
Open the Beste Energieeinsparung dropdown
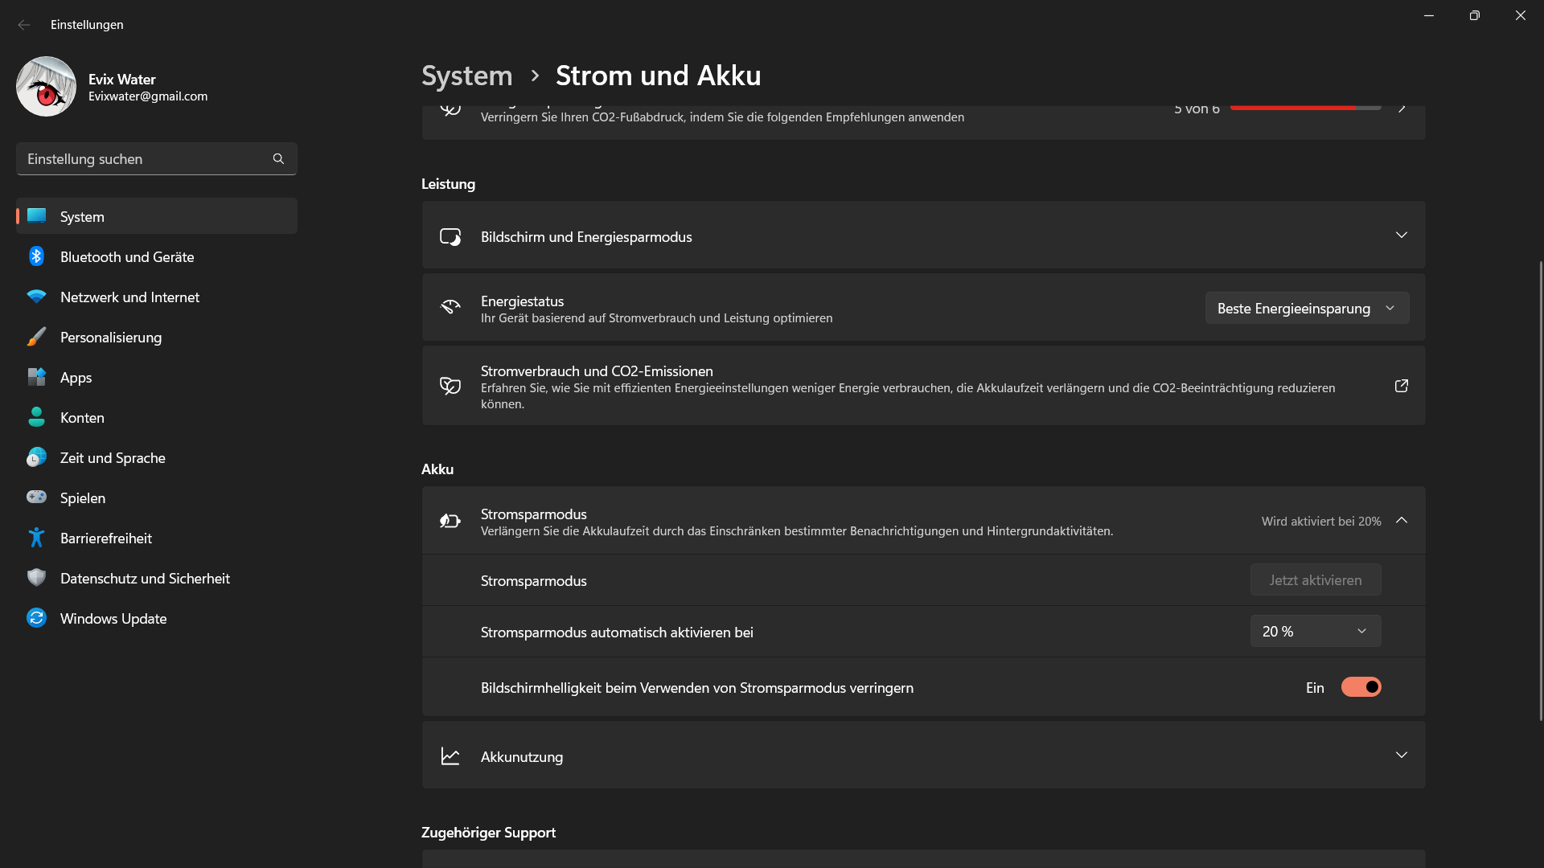[1306, 309]
